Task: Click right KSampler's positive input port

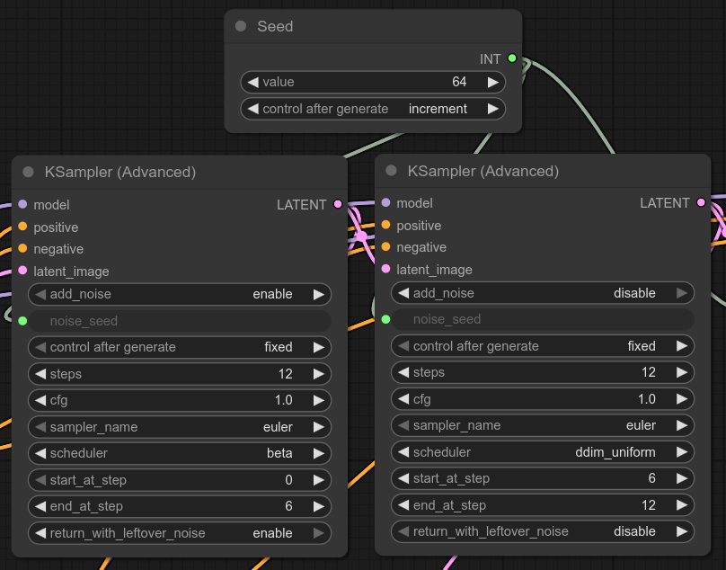Action: 385,225
